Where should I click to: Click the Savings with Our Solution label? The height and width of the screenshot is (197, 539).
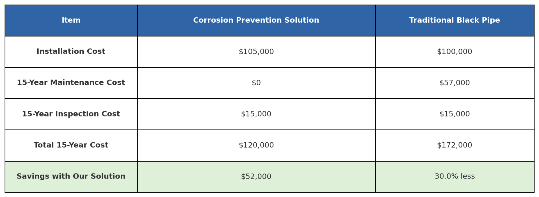(x=71, y=176)
